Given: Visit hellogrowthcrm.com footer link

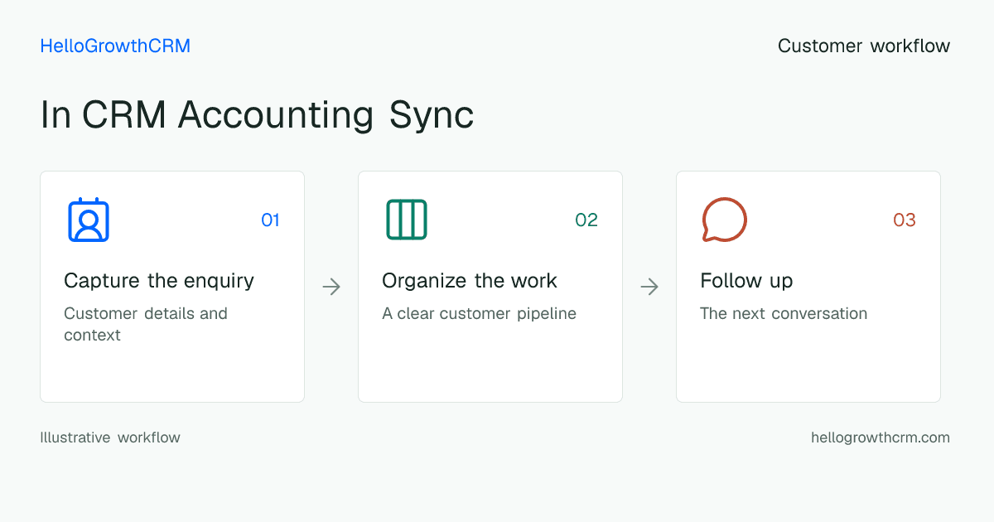Looking at the screenshot, I should point(881,437).
